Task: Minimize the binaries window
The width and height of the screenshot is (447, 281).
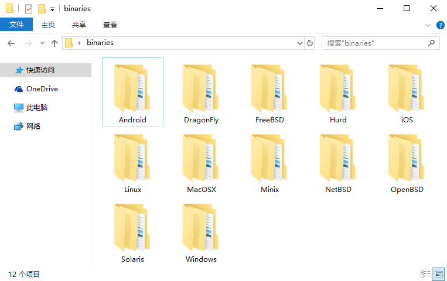Action: (x=380, y=9)
